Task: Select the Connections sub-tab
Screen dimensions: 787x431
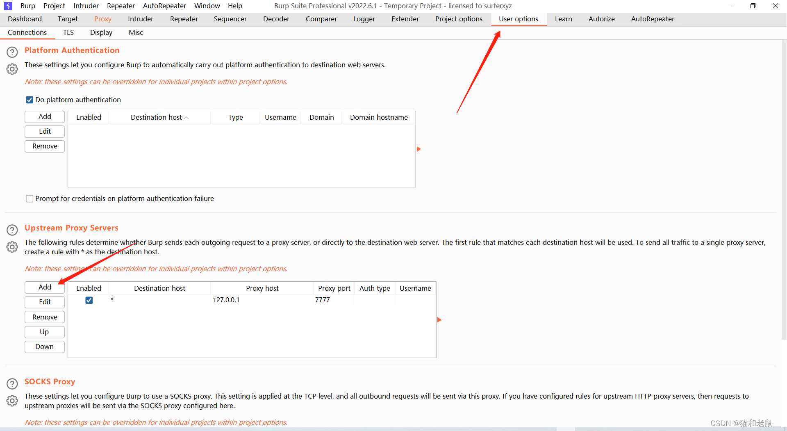Action: [27, 32]
